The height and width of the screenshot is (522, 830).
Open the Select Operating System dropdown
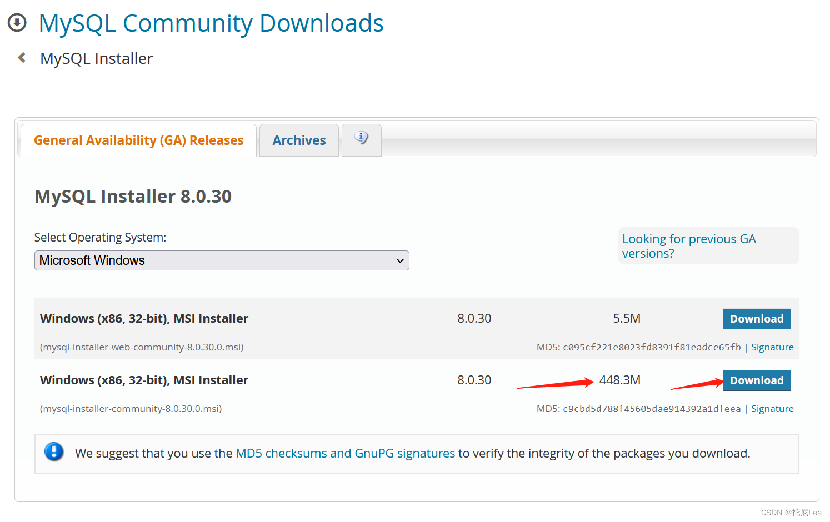222,260
